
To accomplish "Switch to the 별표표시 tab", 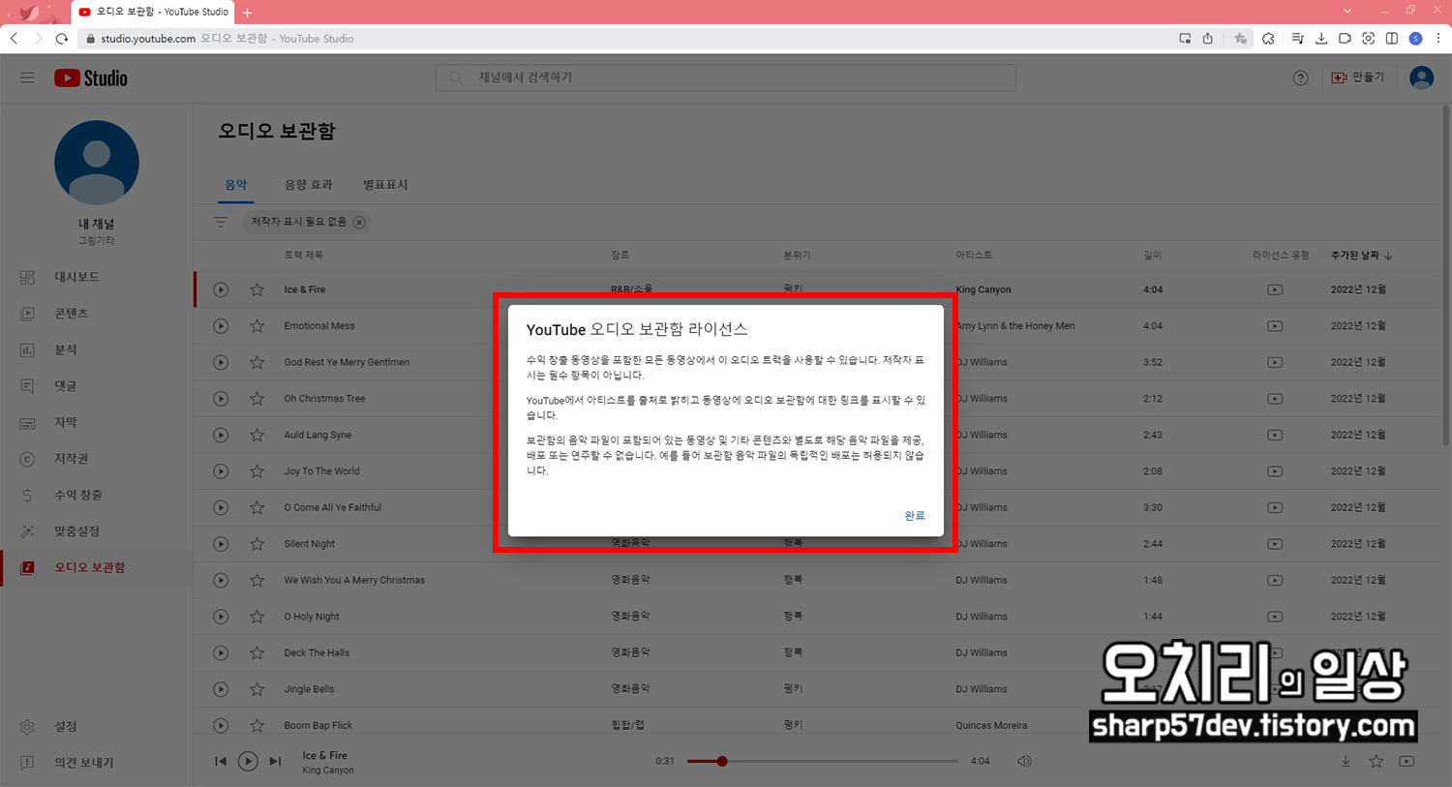I will click(x=385, y=185).
